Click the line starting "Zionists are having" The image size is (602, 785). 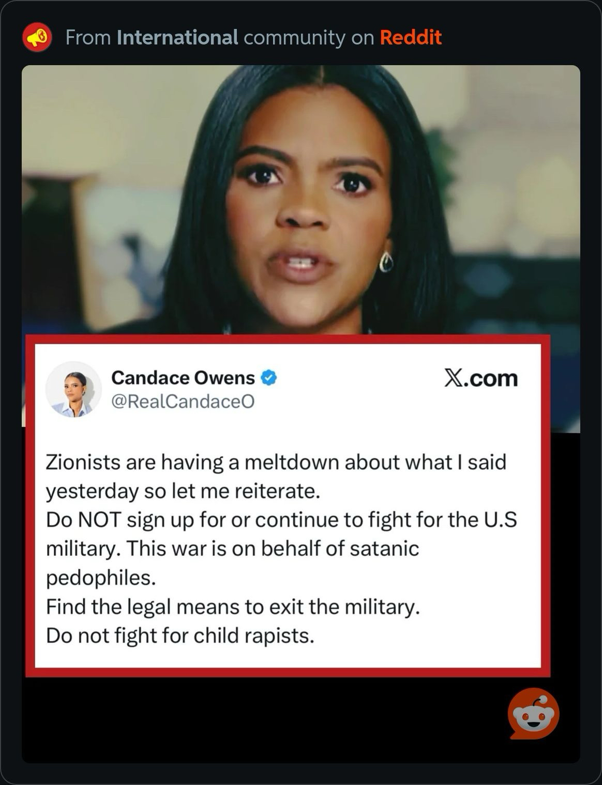coord(276,462)
